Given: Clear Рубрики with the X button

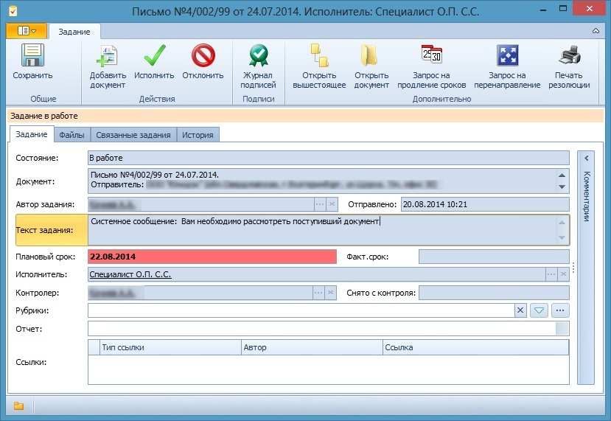Looking at the screenshot, I should 520,310.
